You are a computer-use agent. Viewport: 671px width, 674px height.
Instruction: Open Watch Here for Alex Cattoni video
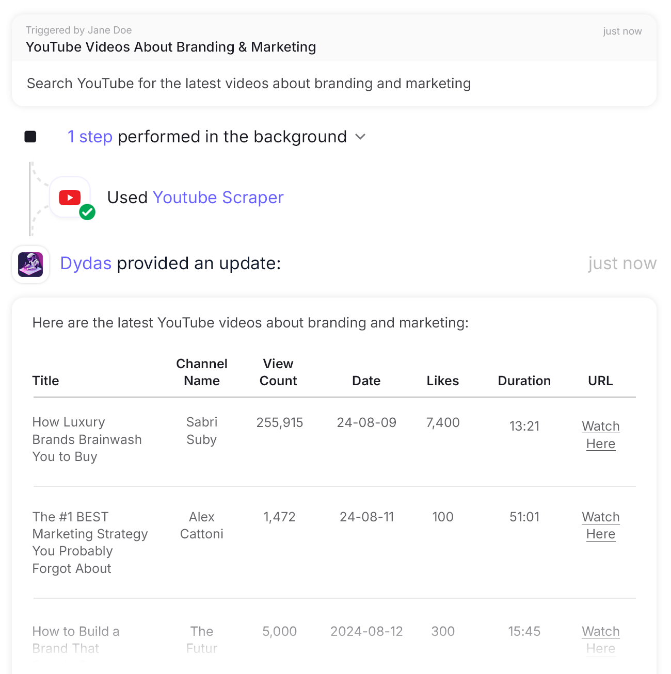click(600, 525)
